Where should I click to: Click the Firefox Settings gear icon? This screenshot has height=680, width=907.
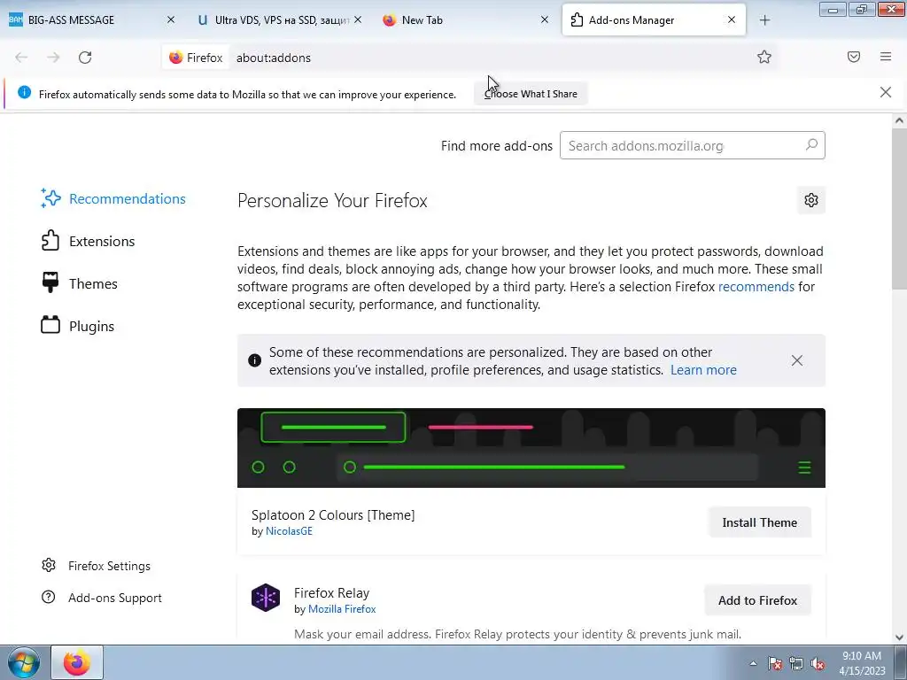tap(49, 565)
